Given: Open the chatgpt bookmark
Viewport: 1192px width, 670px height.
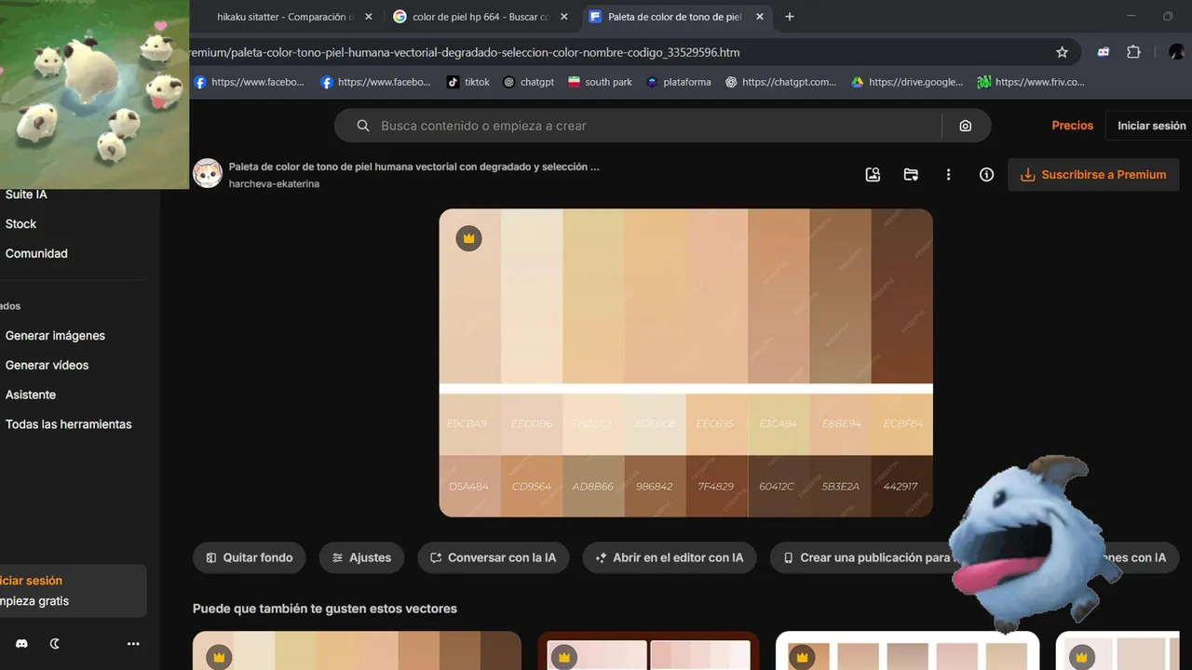Looking at the screenshot, I should click(x=528, y=82).
